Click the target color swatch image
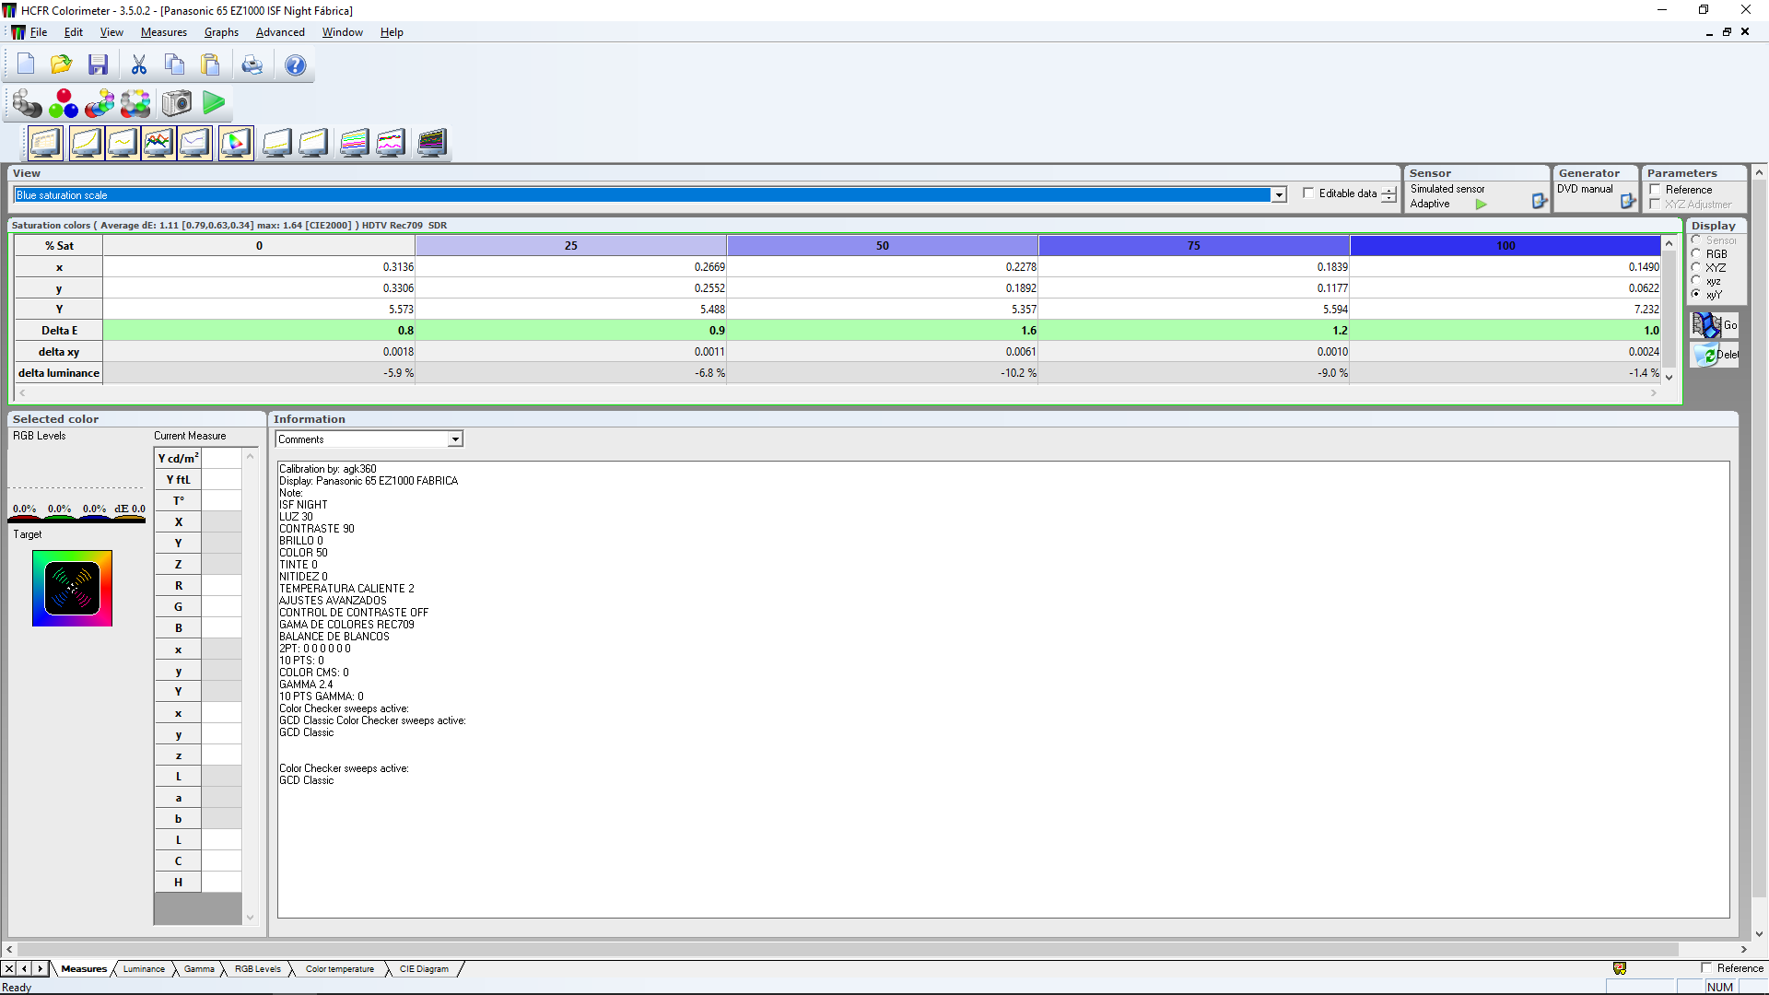Viewport: 1769px width, 995px height. click(x=72, y=589)
